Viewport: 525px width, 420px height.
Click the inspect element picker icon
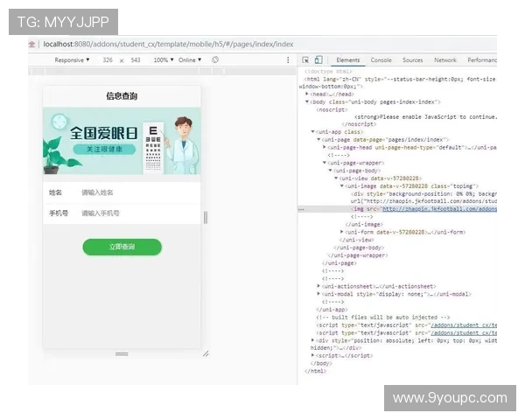pos(305,60)
